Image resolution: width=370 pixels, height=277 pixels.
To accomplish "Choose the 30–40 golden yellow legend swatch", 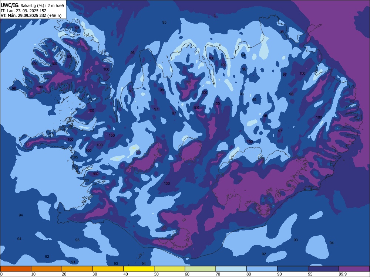I will point(108,269).
